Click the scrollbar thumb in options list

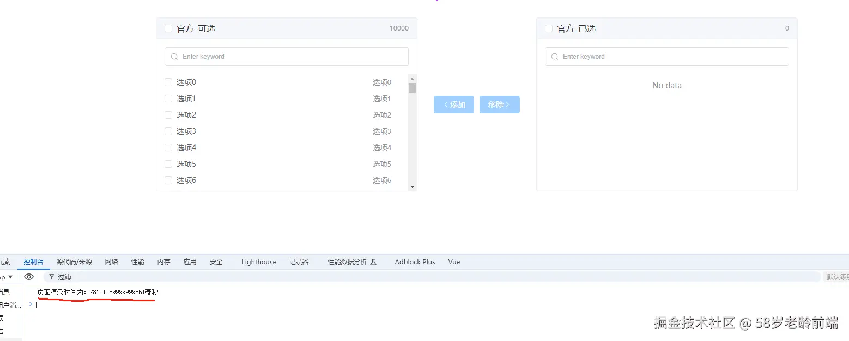coord(412,88)
